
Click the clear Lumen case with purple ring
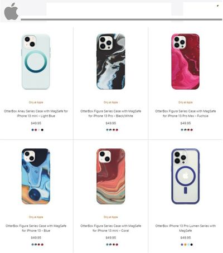pyautogui.click(x=186, y=176)
